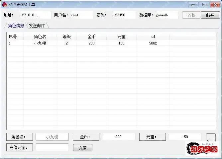The image size is (222, 159).
Task: Focus the empty 充值元宝 input field
Action: point(52,147)
